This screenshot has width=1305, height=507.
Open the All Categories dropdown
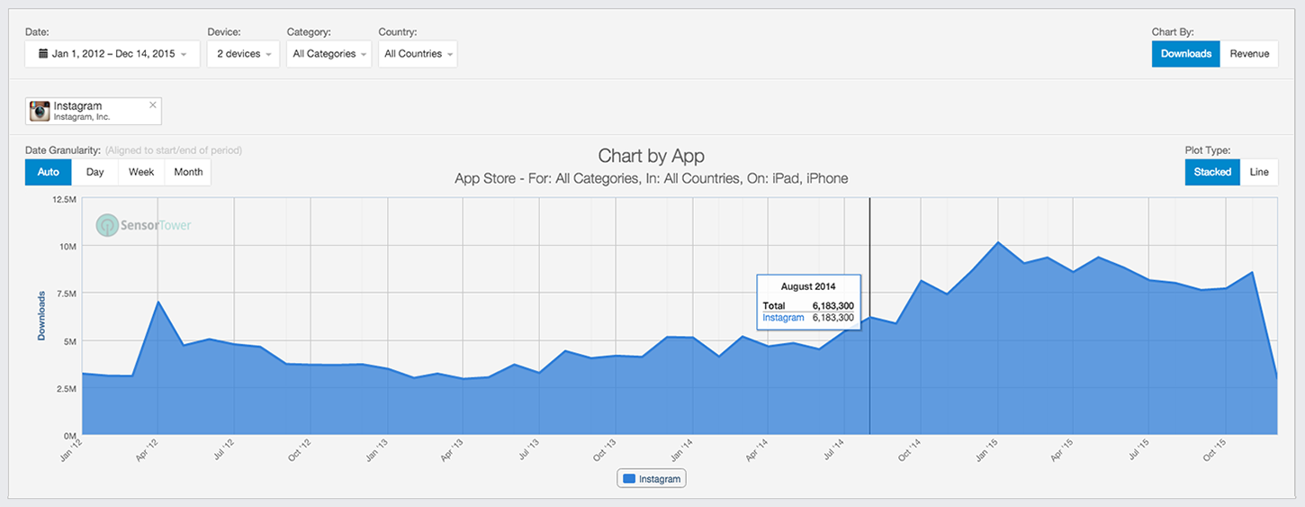tap(328, 54)
